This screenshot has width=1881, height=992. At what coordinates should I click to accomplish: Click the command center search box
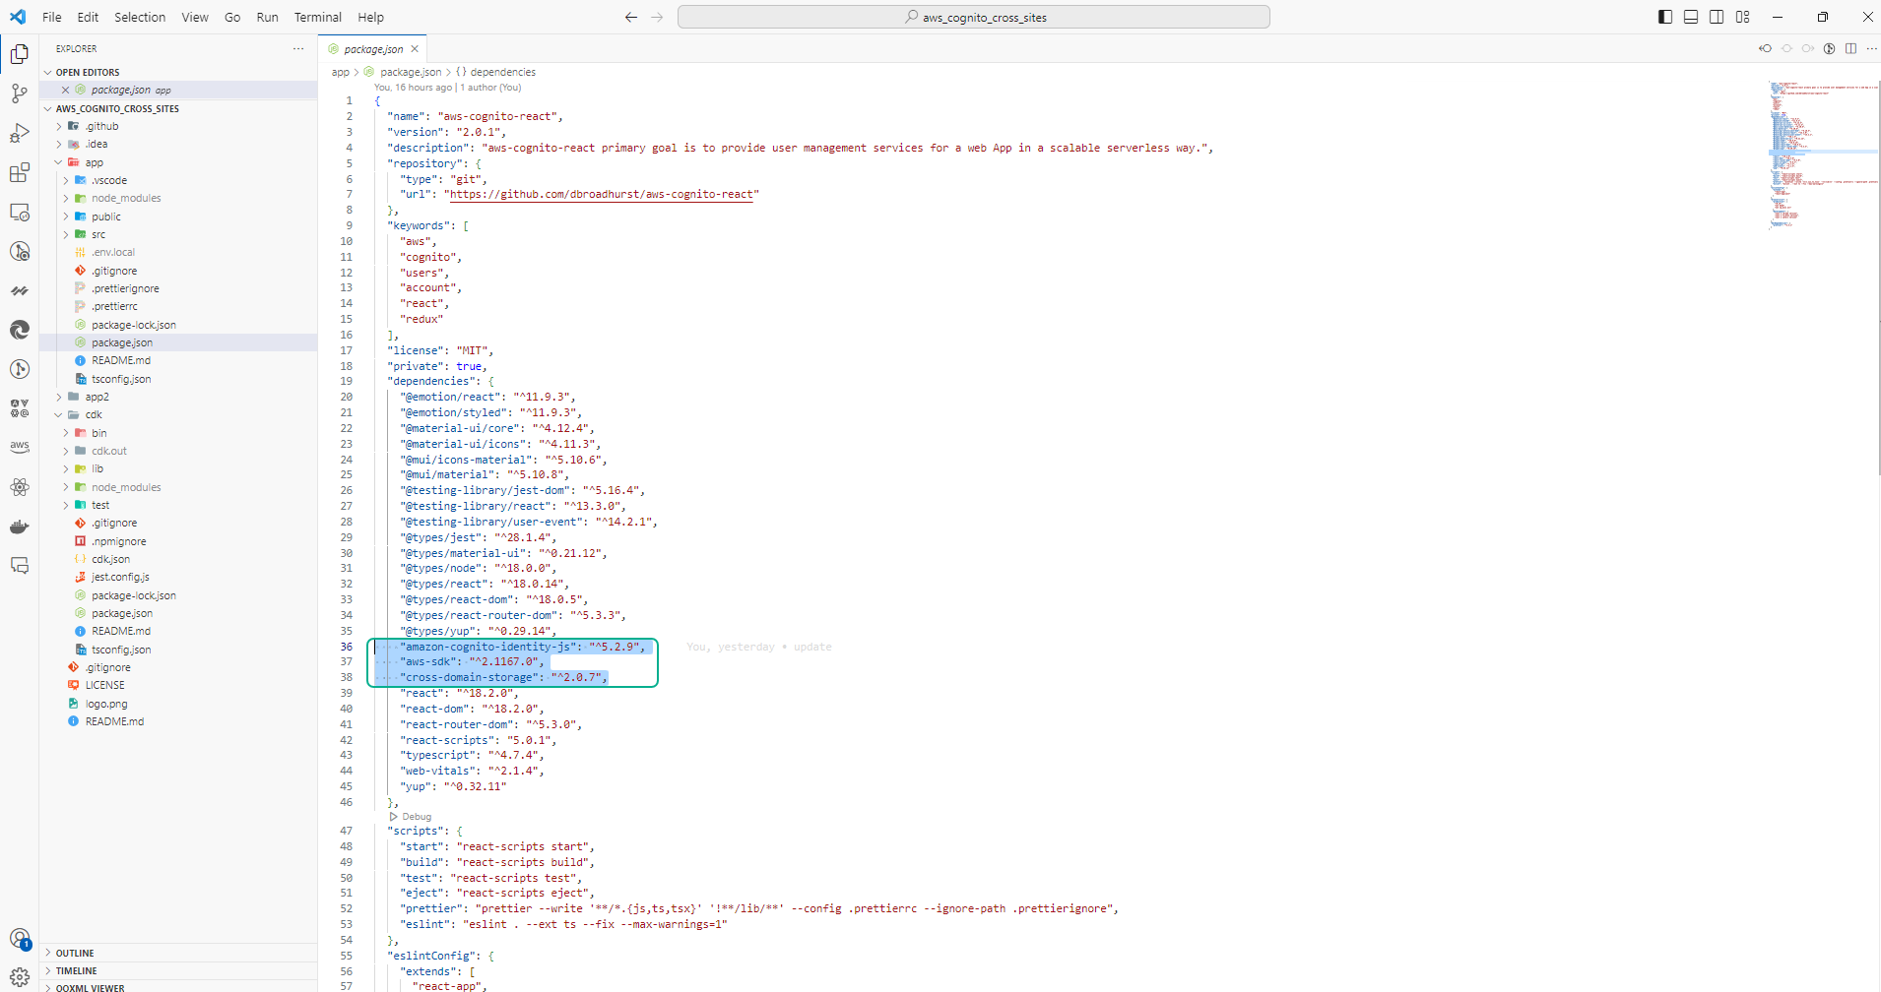click(974, 17)
